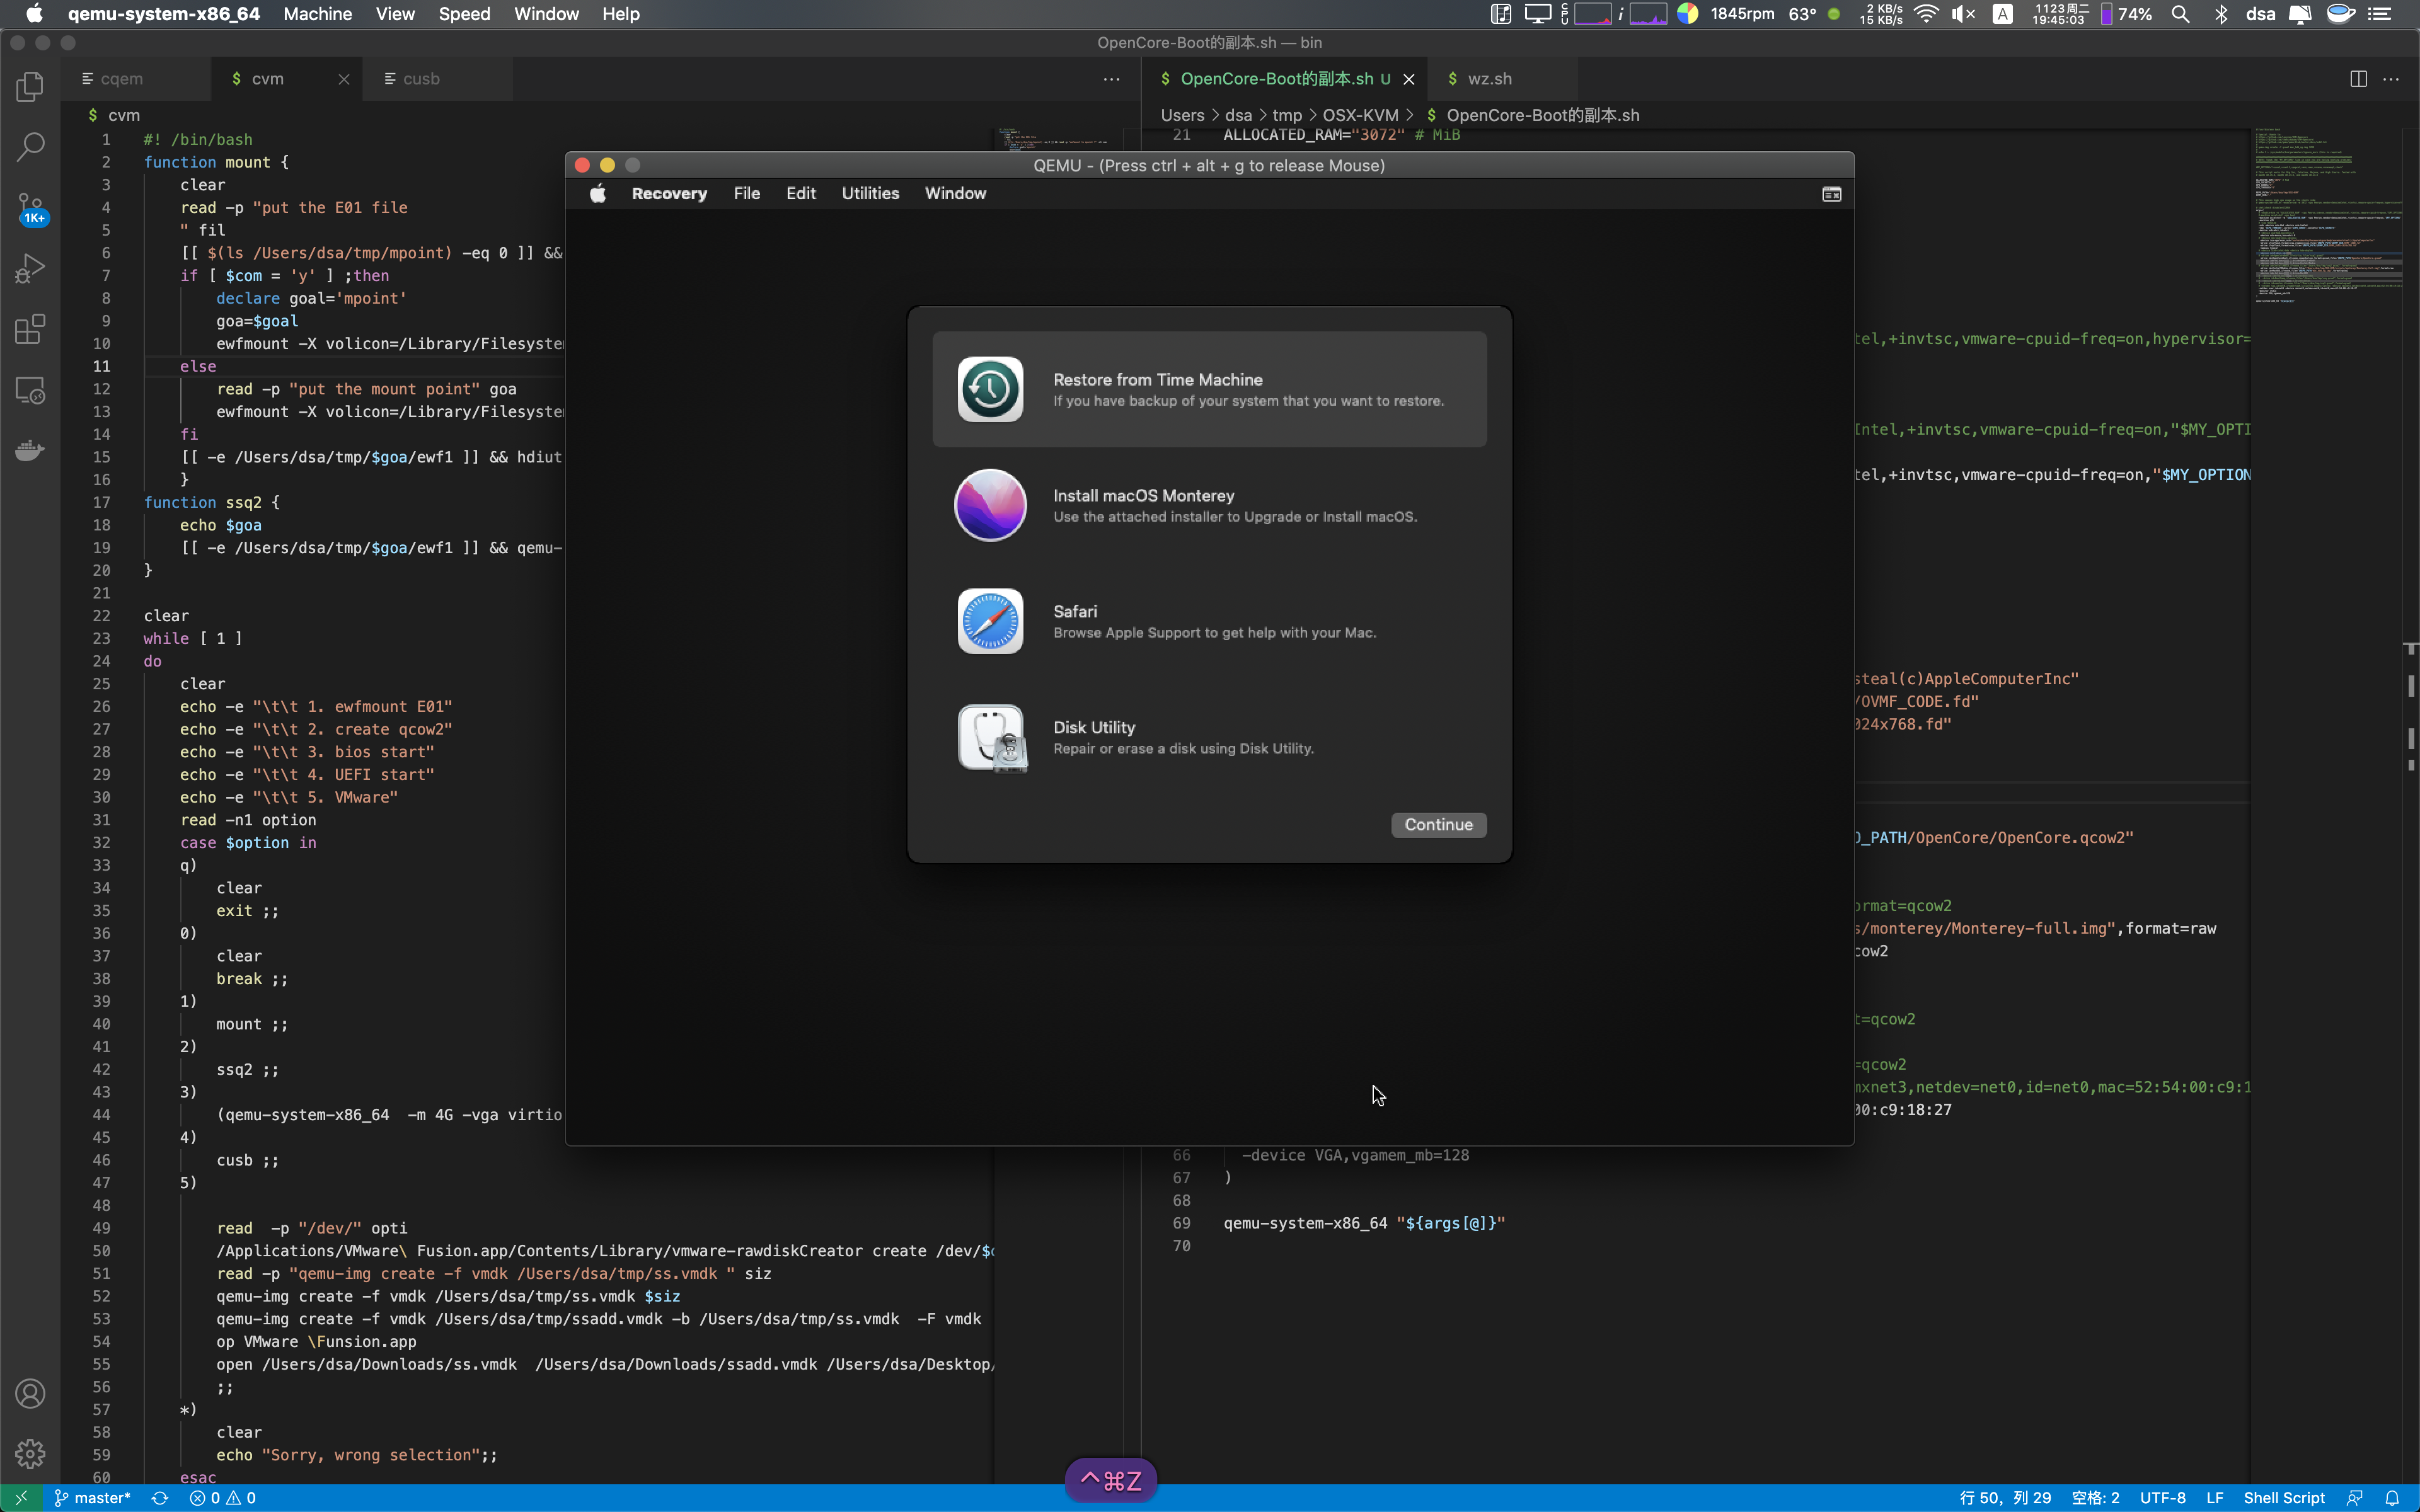Close the OpenCore-Boot的副本.sh tab
The width and height of the screenshot is (2420, 1512).
tap(1408, 79)
